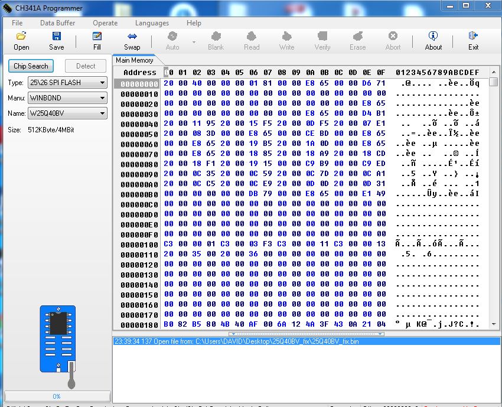Click the Fill buffer icon
Screen dimensions: 502x407
pos(97,41)
